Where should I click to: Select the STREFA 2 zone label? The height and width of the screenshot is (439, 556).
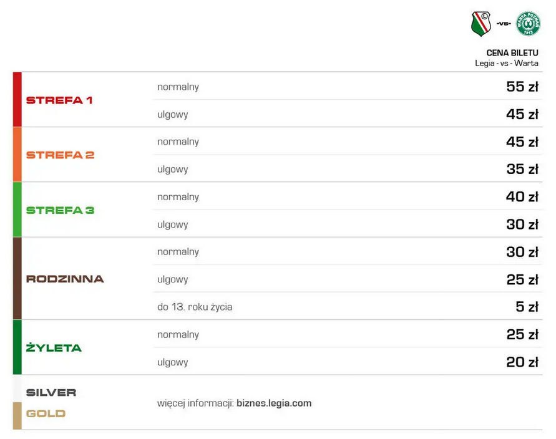coord(61,155)
